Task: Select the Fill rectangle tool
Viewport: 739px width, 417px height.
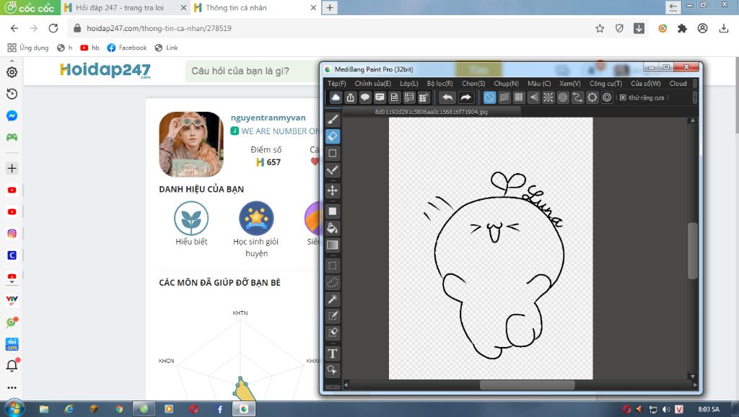Action: tap(333, 211)
